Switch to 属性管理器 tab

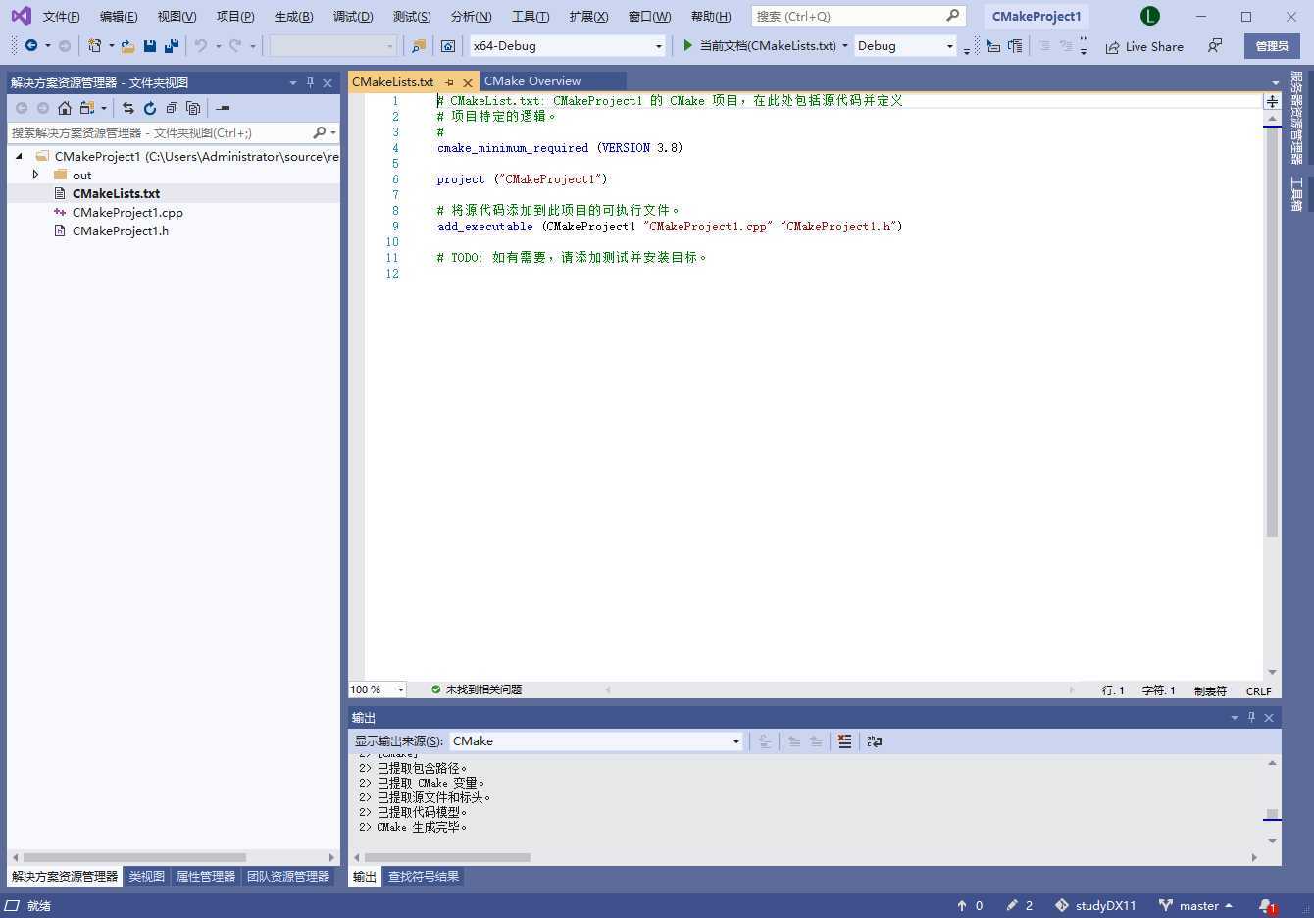205,877
